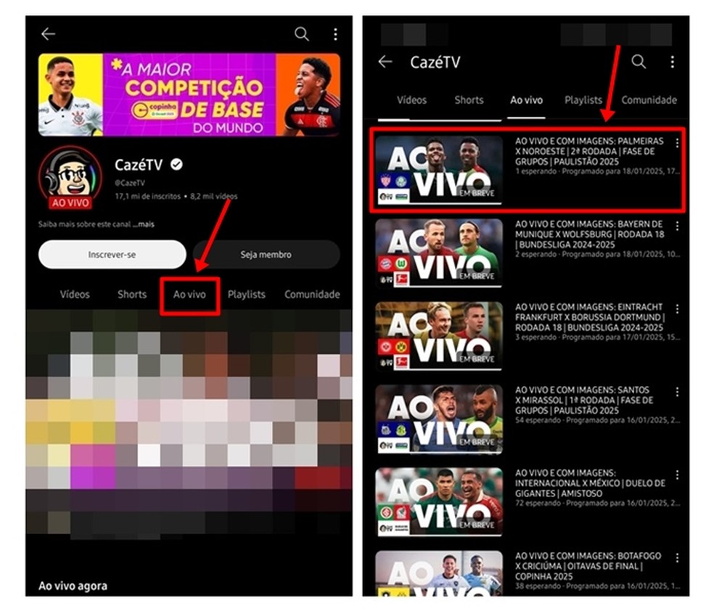714x611 pixels.
Task: Tap back arrow on left channel screen
Action: 49,33
